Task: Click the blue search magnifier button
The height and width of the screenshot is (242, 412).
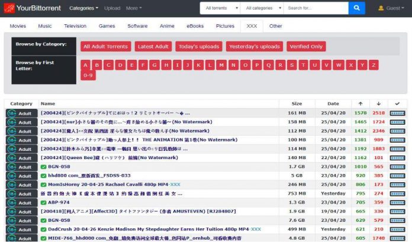Action: pos(356,8)
